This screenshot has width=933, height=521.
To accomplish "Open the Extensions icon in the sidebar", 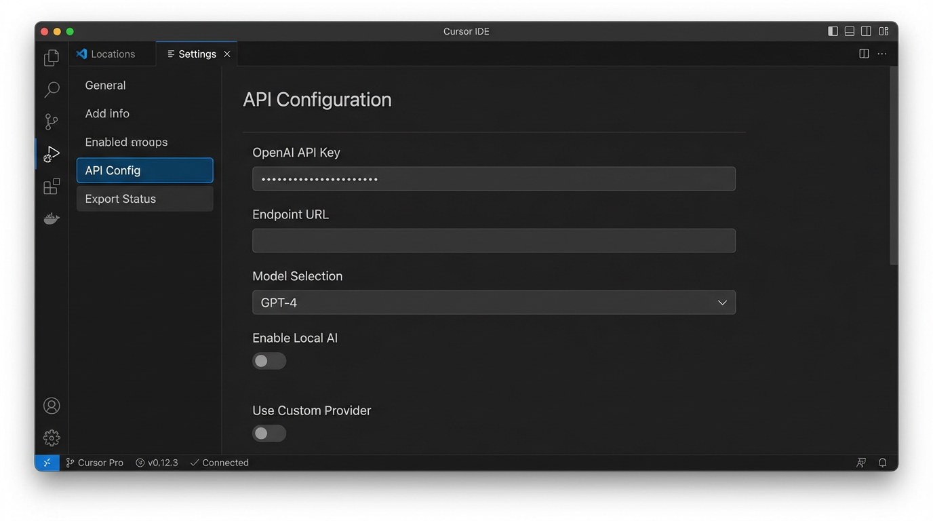I will click(52, 186).
